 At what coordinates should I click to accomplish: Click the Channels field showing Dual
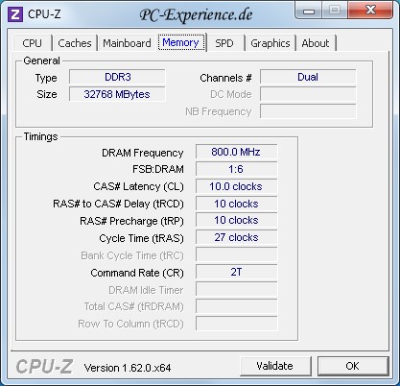308,77
